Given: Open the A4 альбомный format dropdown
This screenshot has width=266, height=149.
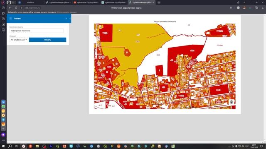Looking at the screenshot, I should (x=19, y=40).
